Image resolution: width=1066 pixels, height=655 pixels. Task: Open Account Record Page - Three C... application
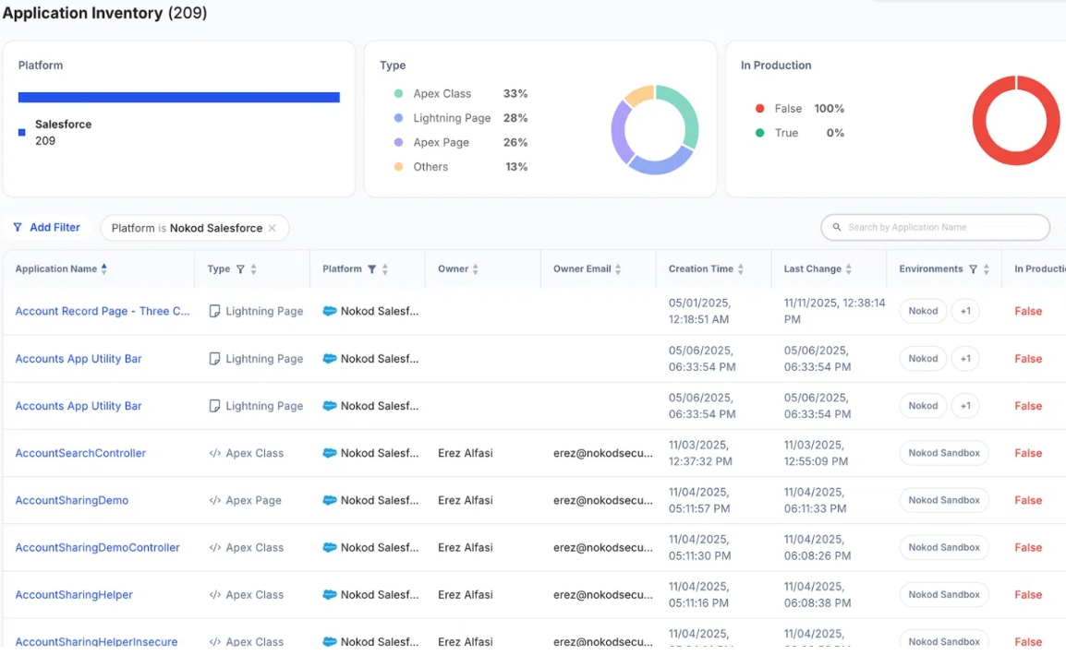coord(103,311)
